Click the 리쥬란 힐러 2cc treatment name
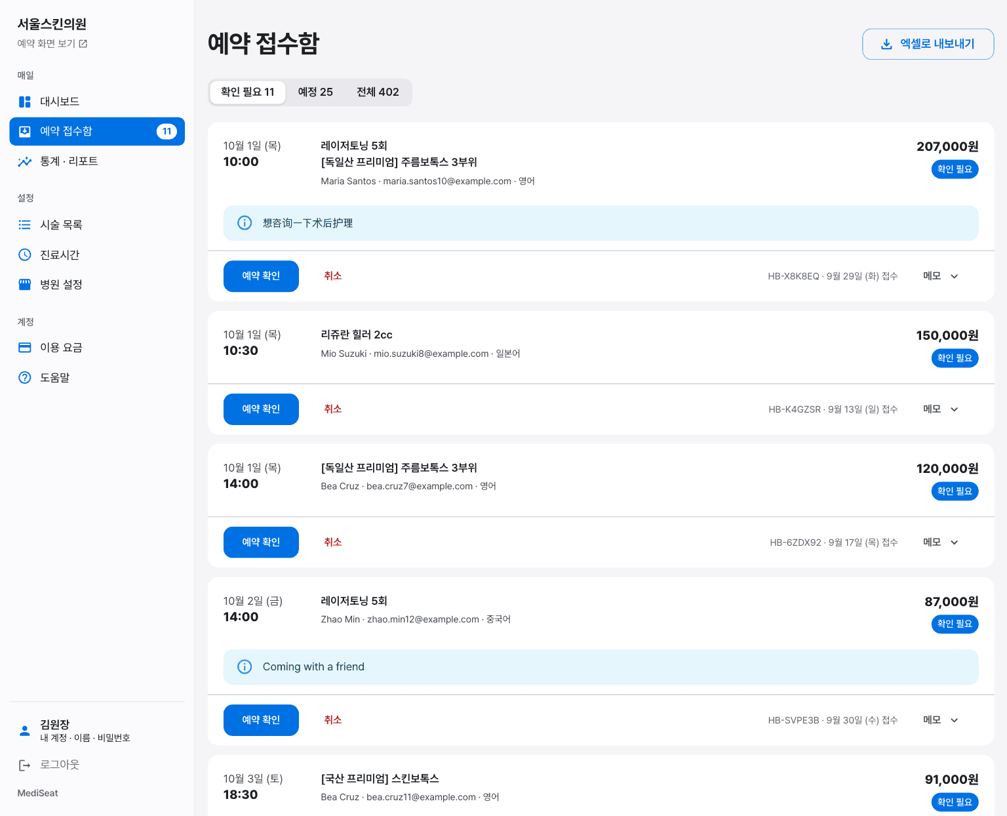This screenshot has width=1007, height=816. click(357, 335)
